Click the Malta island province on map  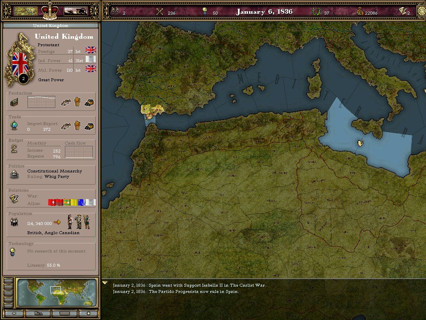pos(360,143)
